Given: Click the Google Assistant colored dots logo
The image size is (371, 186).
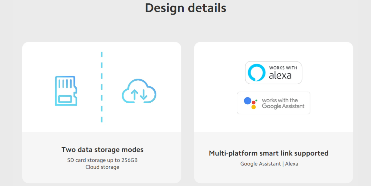Looking at the screenshot, I should [250, 103].
